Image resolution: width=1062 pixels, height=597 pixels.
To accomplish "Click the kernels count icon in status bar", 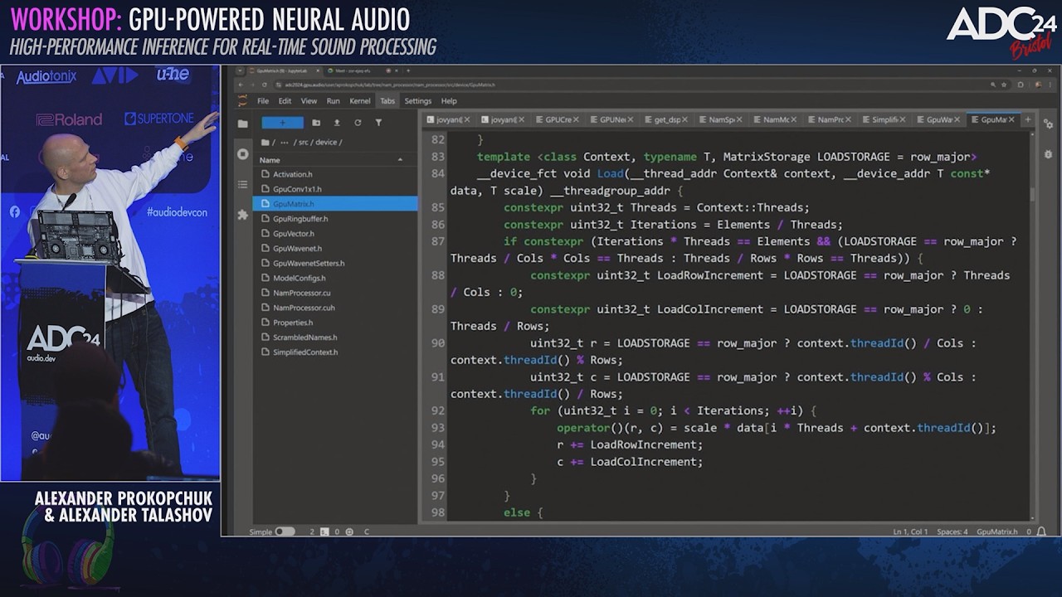I will click(349, 531).
